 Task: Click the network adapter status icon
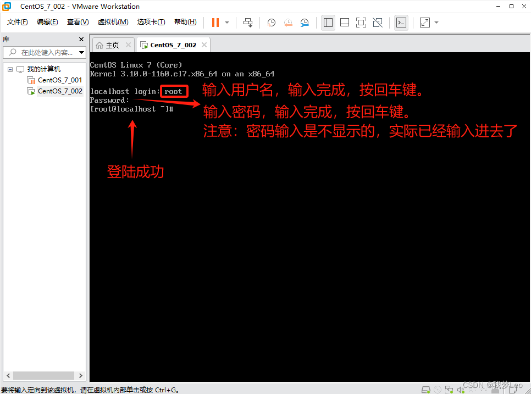449,389
